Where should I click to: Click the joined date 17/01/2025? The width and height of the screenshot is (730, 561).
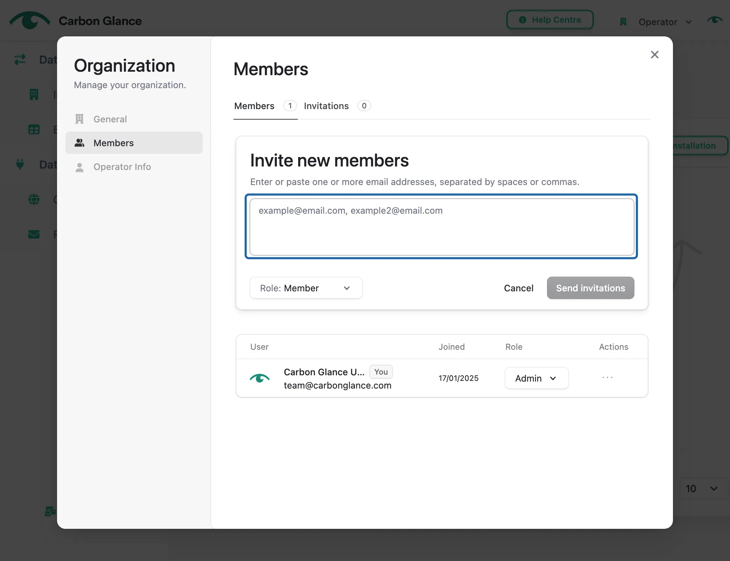pyautogui.click(x=458, y=378)
